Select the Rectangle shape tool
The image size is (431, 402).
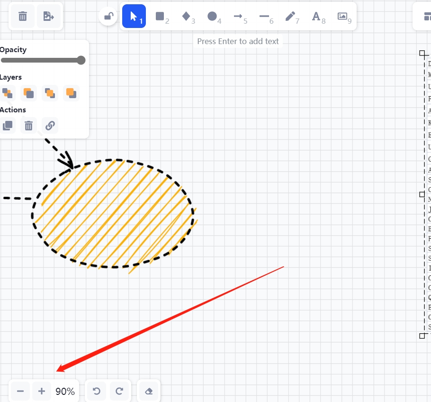pyautogui.click(x=160, y=17)
